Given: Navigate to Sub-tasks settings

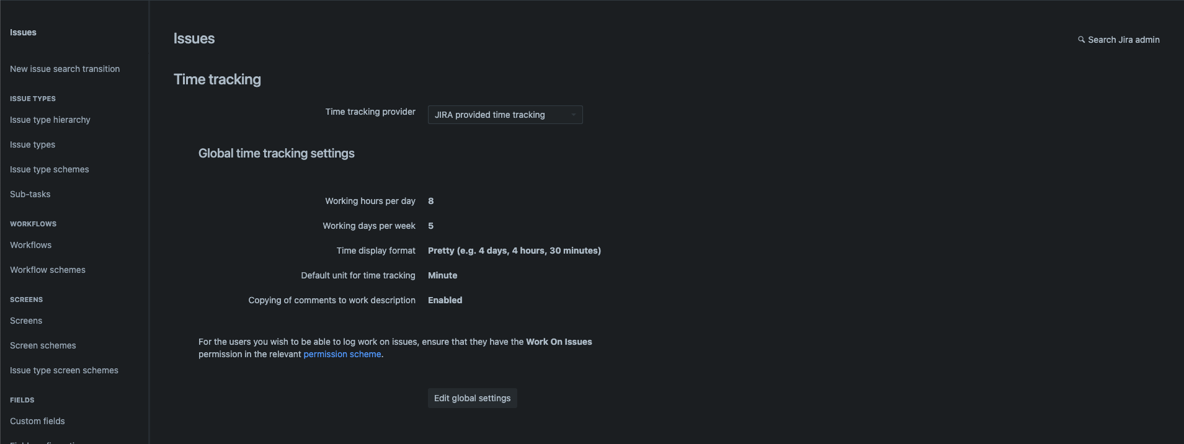Looking at the screenshot, I should (30, 194).
